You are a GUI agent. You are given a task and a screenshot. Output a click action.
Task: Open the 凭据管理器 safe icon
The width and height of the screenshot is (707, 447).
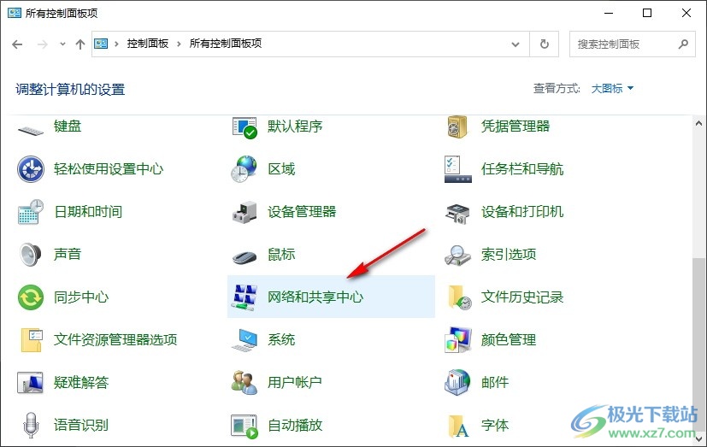457,126
